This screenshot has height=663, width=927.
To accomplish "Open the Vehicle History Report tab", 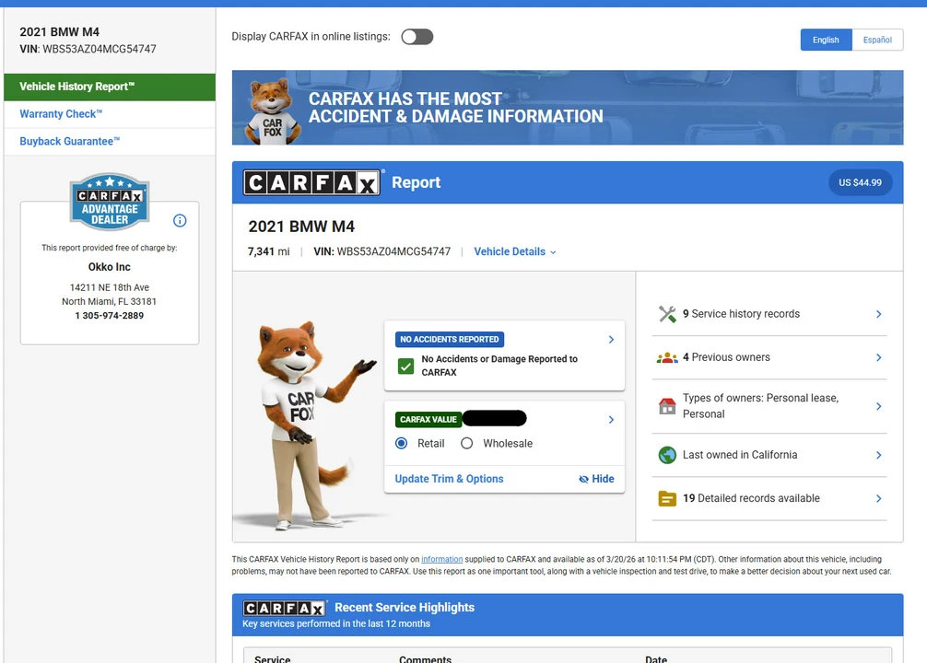I will [x=110, y=87].
